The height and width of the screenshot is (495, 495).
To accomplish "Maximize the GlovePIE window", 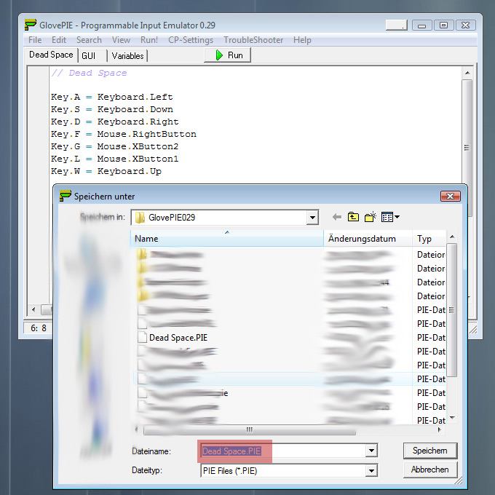I will [443, 25].
